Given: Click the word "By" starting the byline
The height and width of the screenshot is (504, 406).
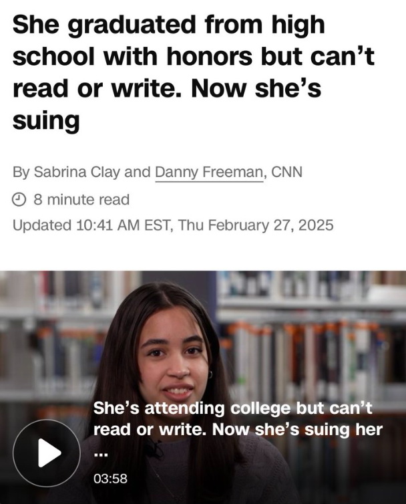Looking at the screenshot, I should [21, 172].
